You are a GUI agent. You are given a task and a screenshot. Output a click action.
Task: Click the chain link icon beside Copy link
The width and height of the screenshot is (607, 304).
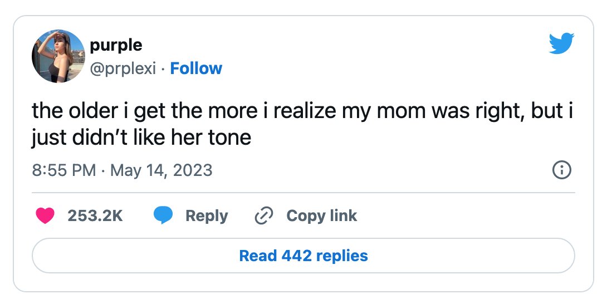pyautogui.click(x=264, y=215)
